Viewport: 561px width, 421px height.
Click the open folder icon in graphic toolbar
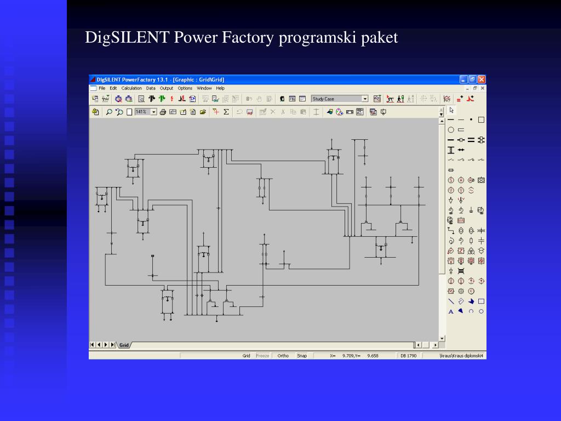coord(203,112)
